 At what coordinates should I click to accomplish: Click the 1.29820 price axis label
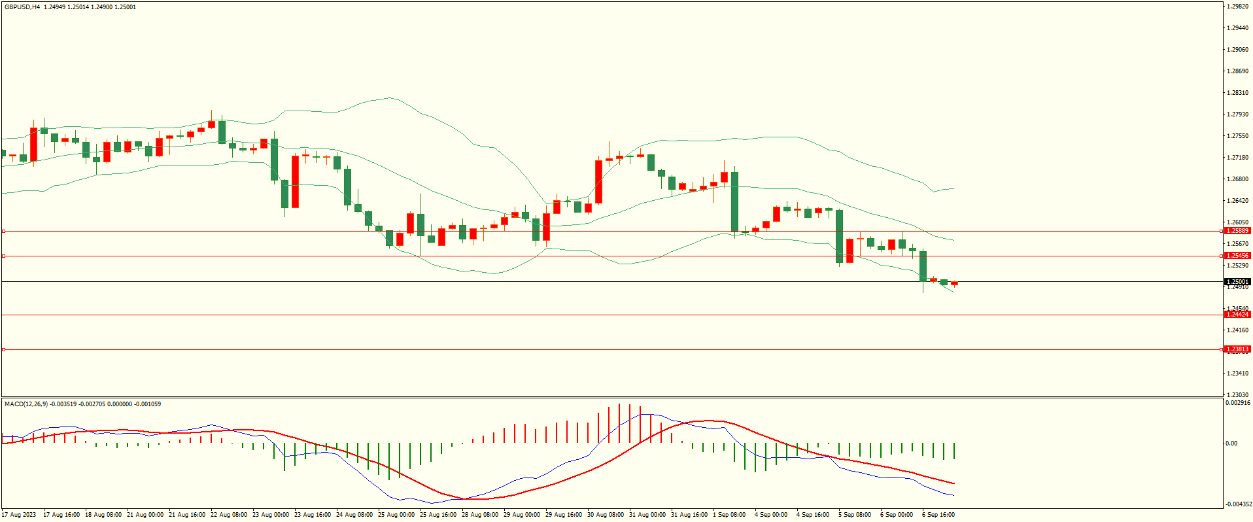(x=1238, y=6)
